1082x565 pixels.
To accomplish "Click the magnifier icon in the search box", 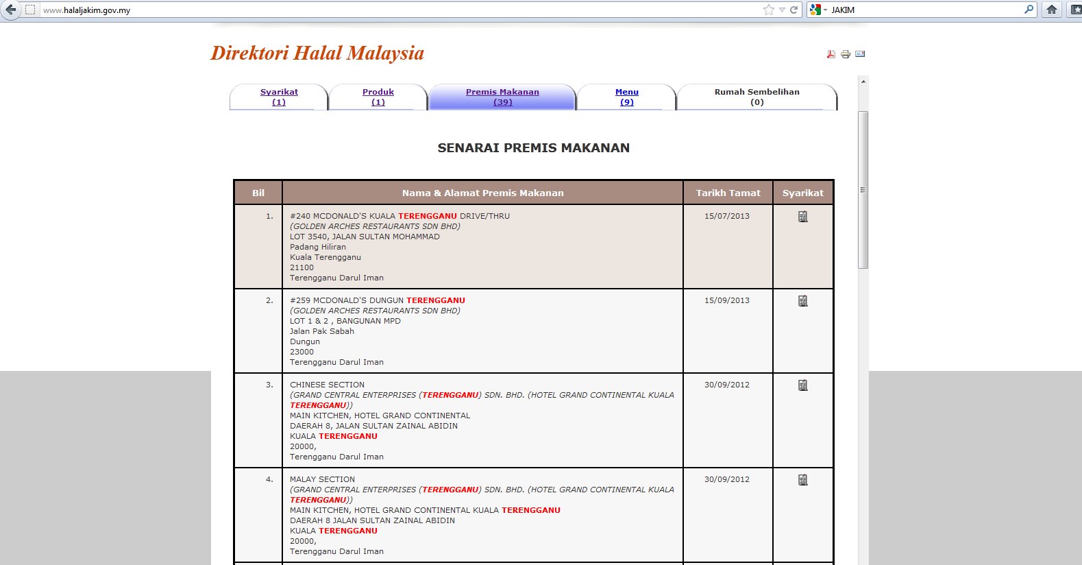I will pos(1029,10).
